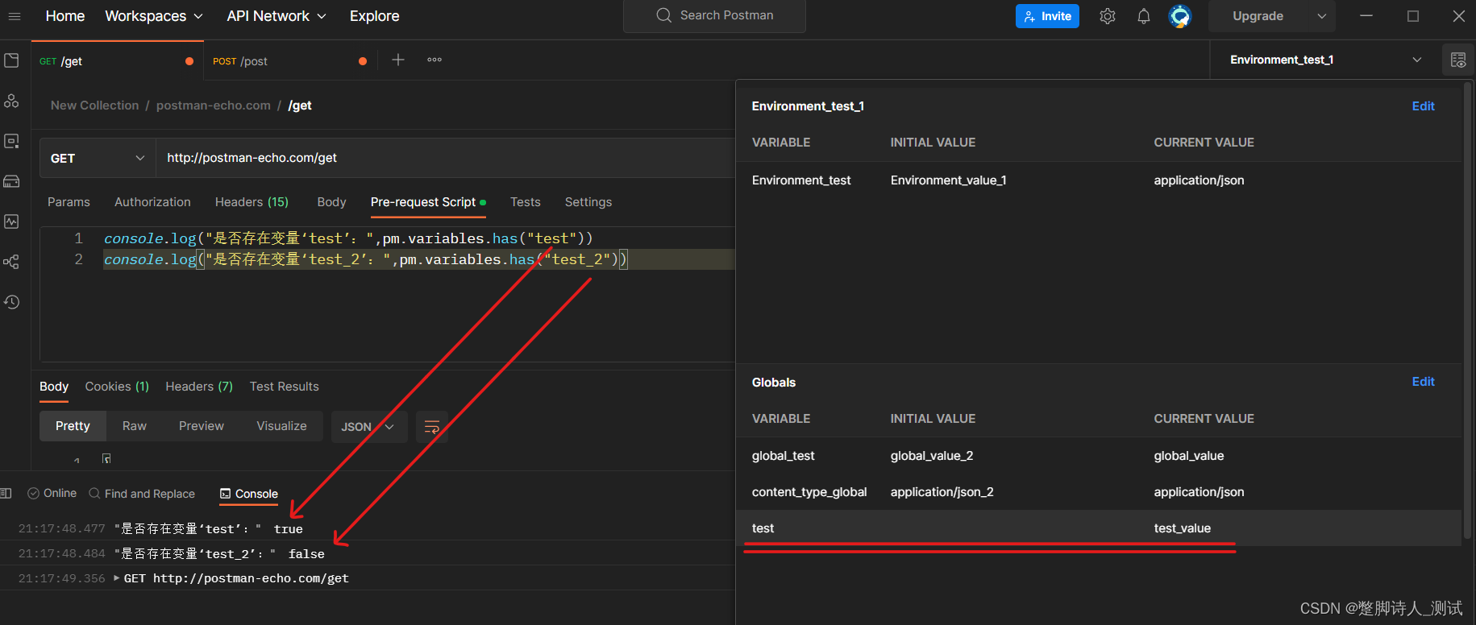
Task: Switch to the POST /post request tab
Action: click(x=290, y=61)
